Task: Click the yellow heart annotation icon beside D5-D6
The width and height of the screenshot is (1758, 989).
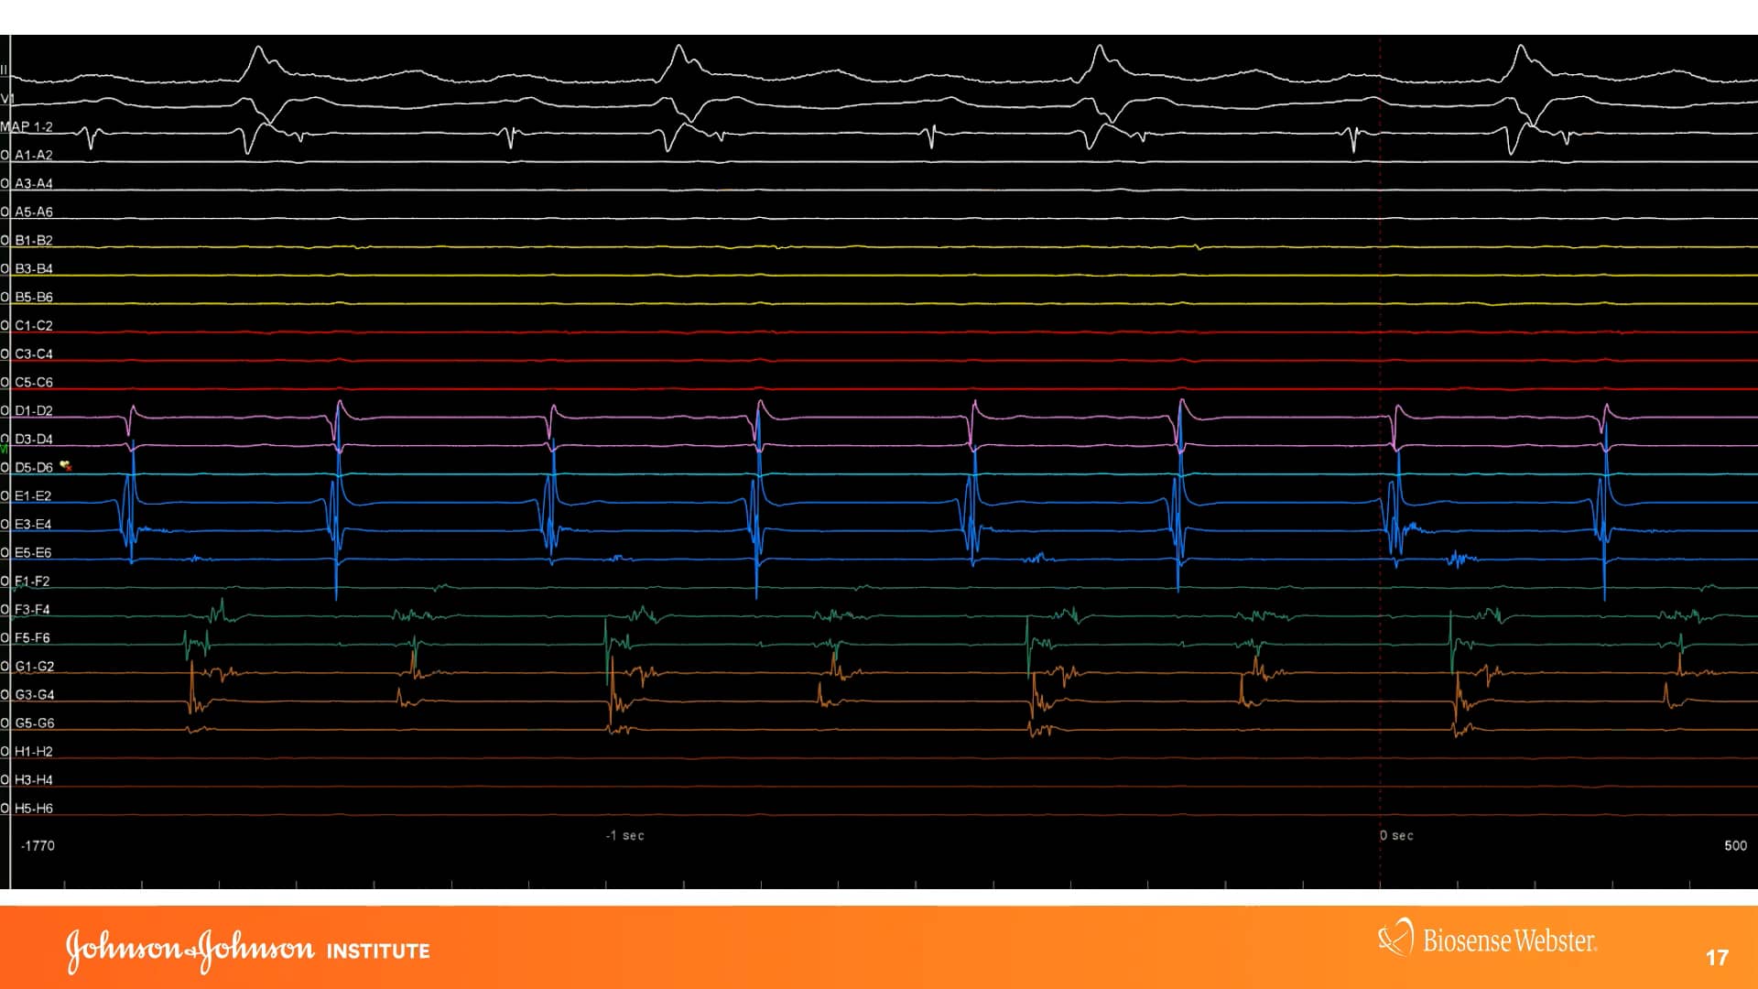Action: pos(64,465)
